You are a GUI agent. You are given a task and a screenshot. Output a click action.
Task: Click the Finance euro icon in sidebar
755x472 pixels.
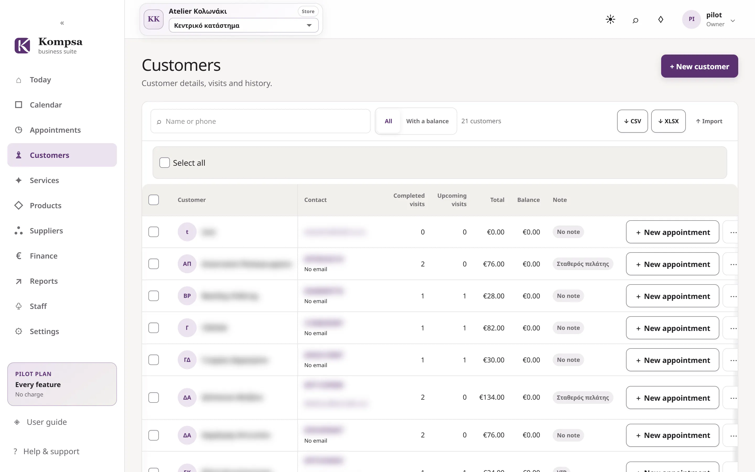coord(19,256)
